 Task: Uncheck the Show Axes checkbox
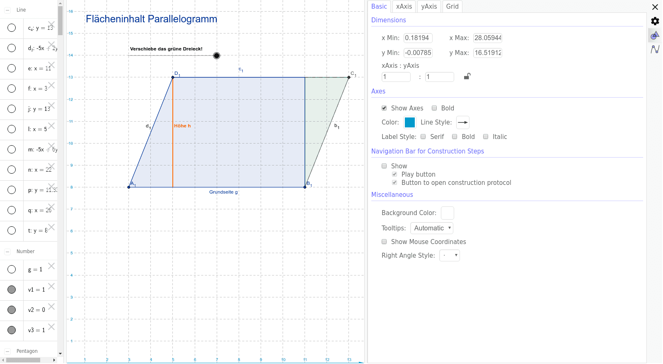pos(384,108)
